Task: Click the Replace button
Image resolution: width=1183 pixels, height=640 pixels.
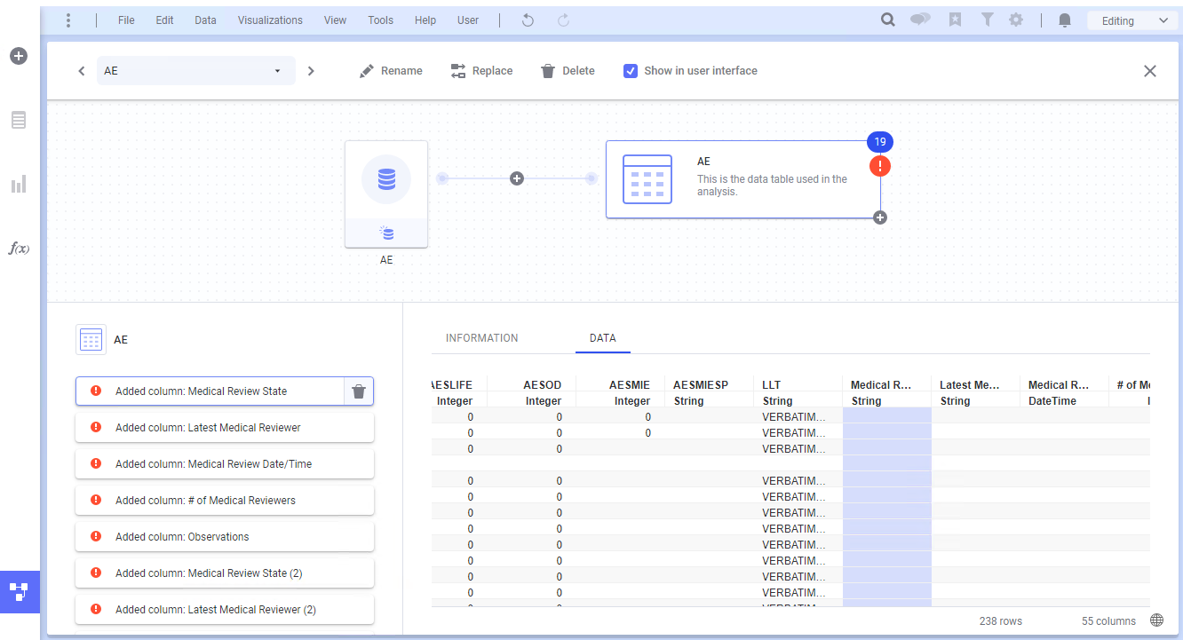Action: click(481, 71)
